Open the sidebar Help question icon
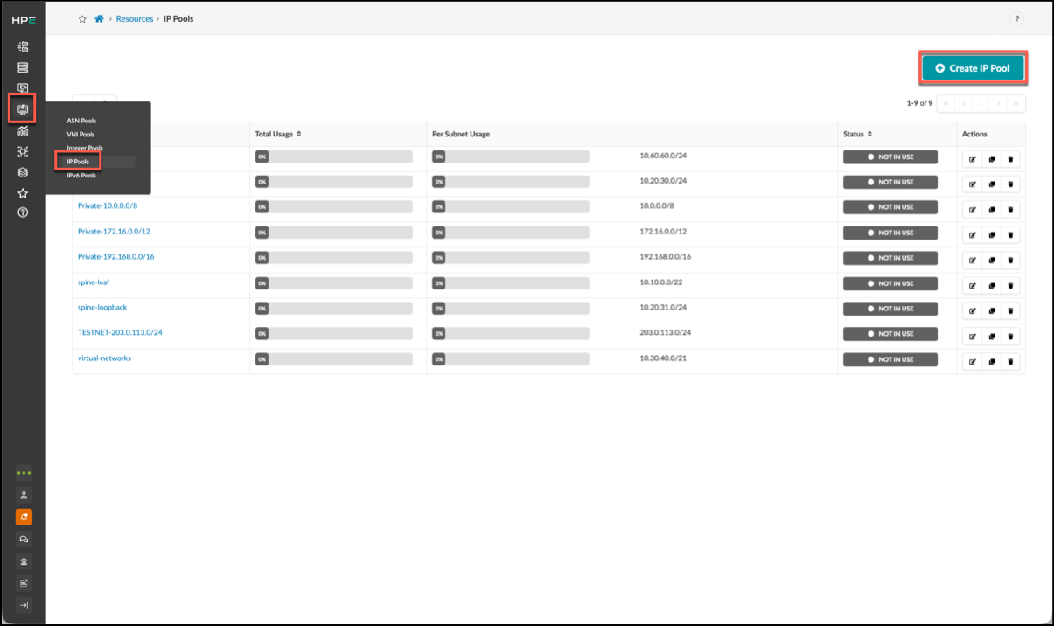This screenshot has height=626, width=1054. click(24, 212)
